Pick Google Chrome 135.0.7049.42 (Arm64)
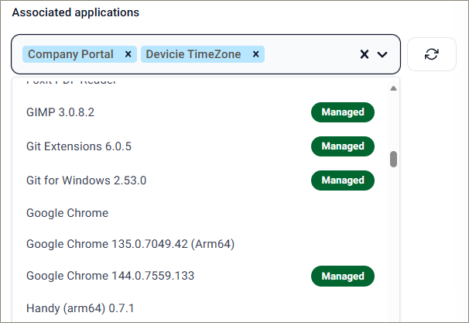The image size is (469, 323). coord(130,244)
